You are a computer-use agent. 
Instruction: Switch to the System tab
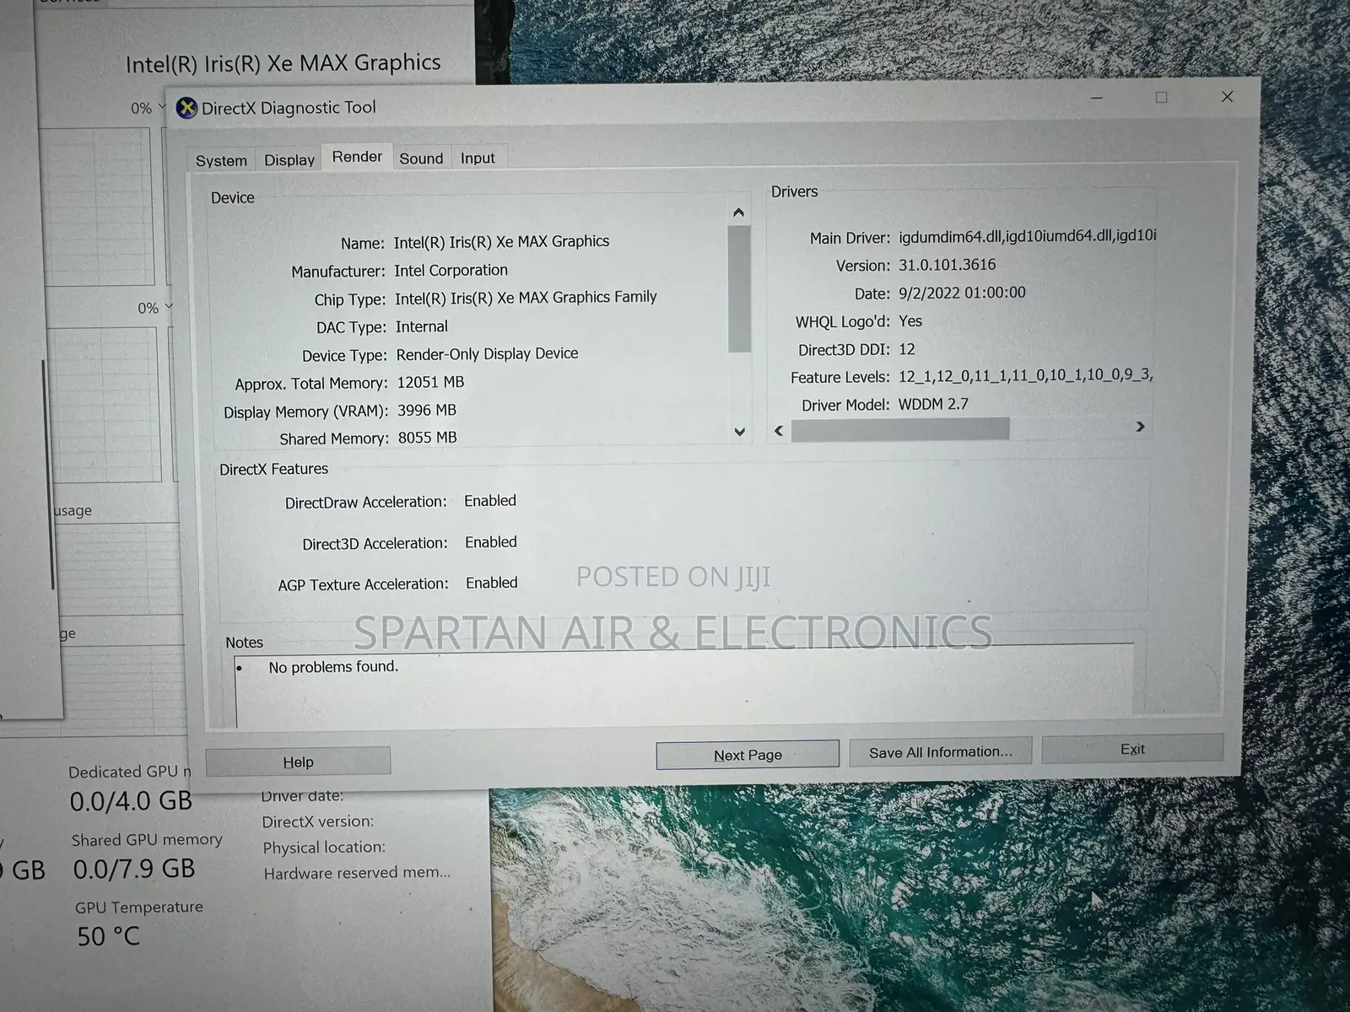[221, 160]
